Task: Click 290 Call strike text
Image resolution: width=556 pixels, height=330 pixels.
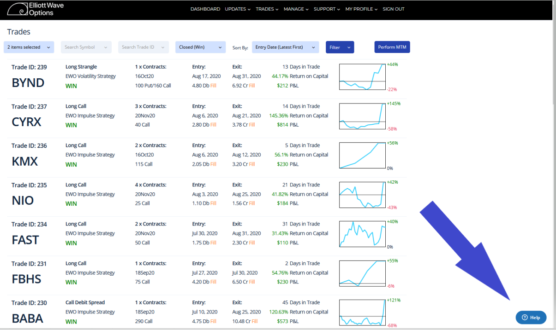Action: coord(144,321)
